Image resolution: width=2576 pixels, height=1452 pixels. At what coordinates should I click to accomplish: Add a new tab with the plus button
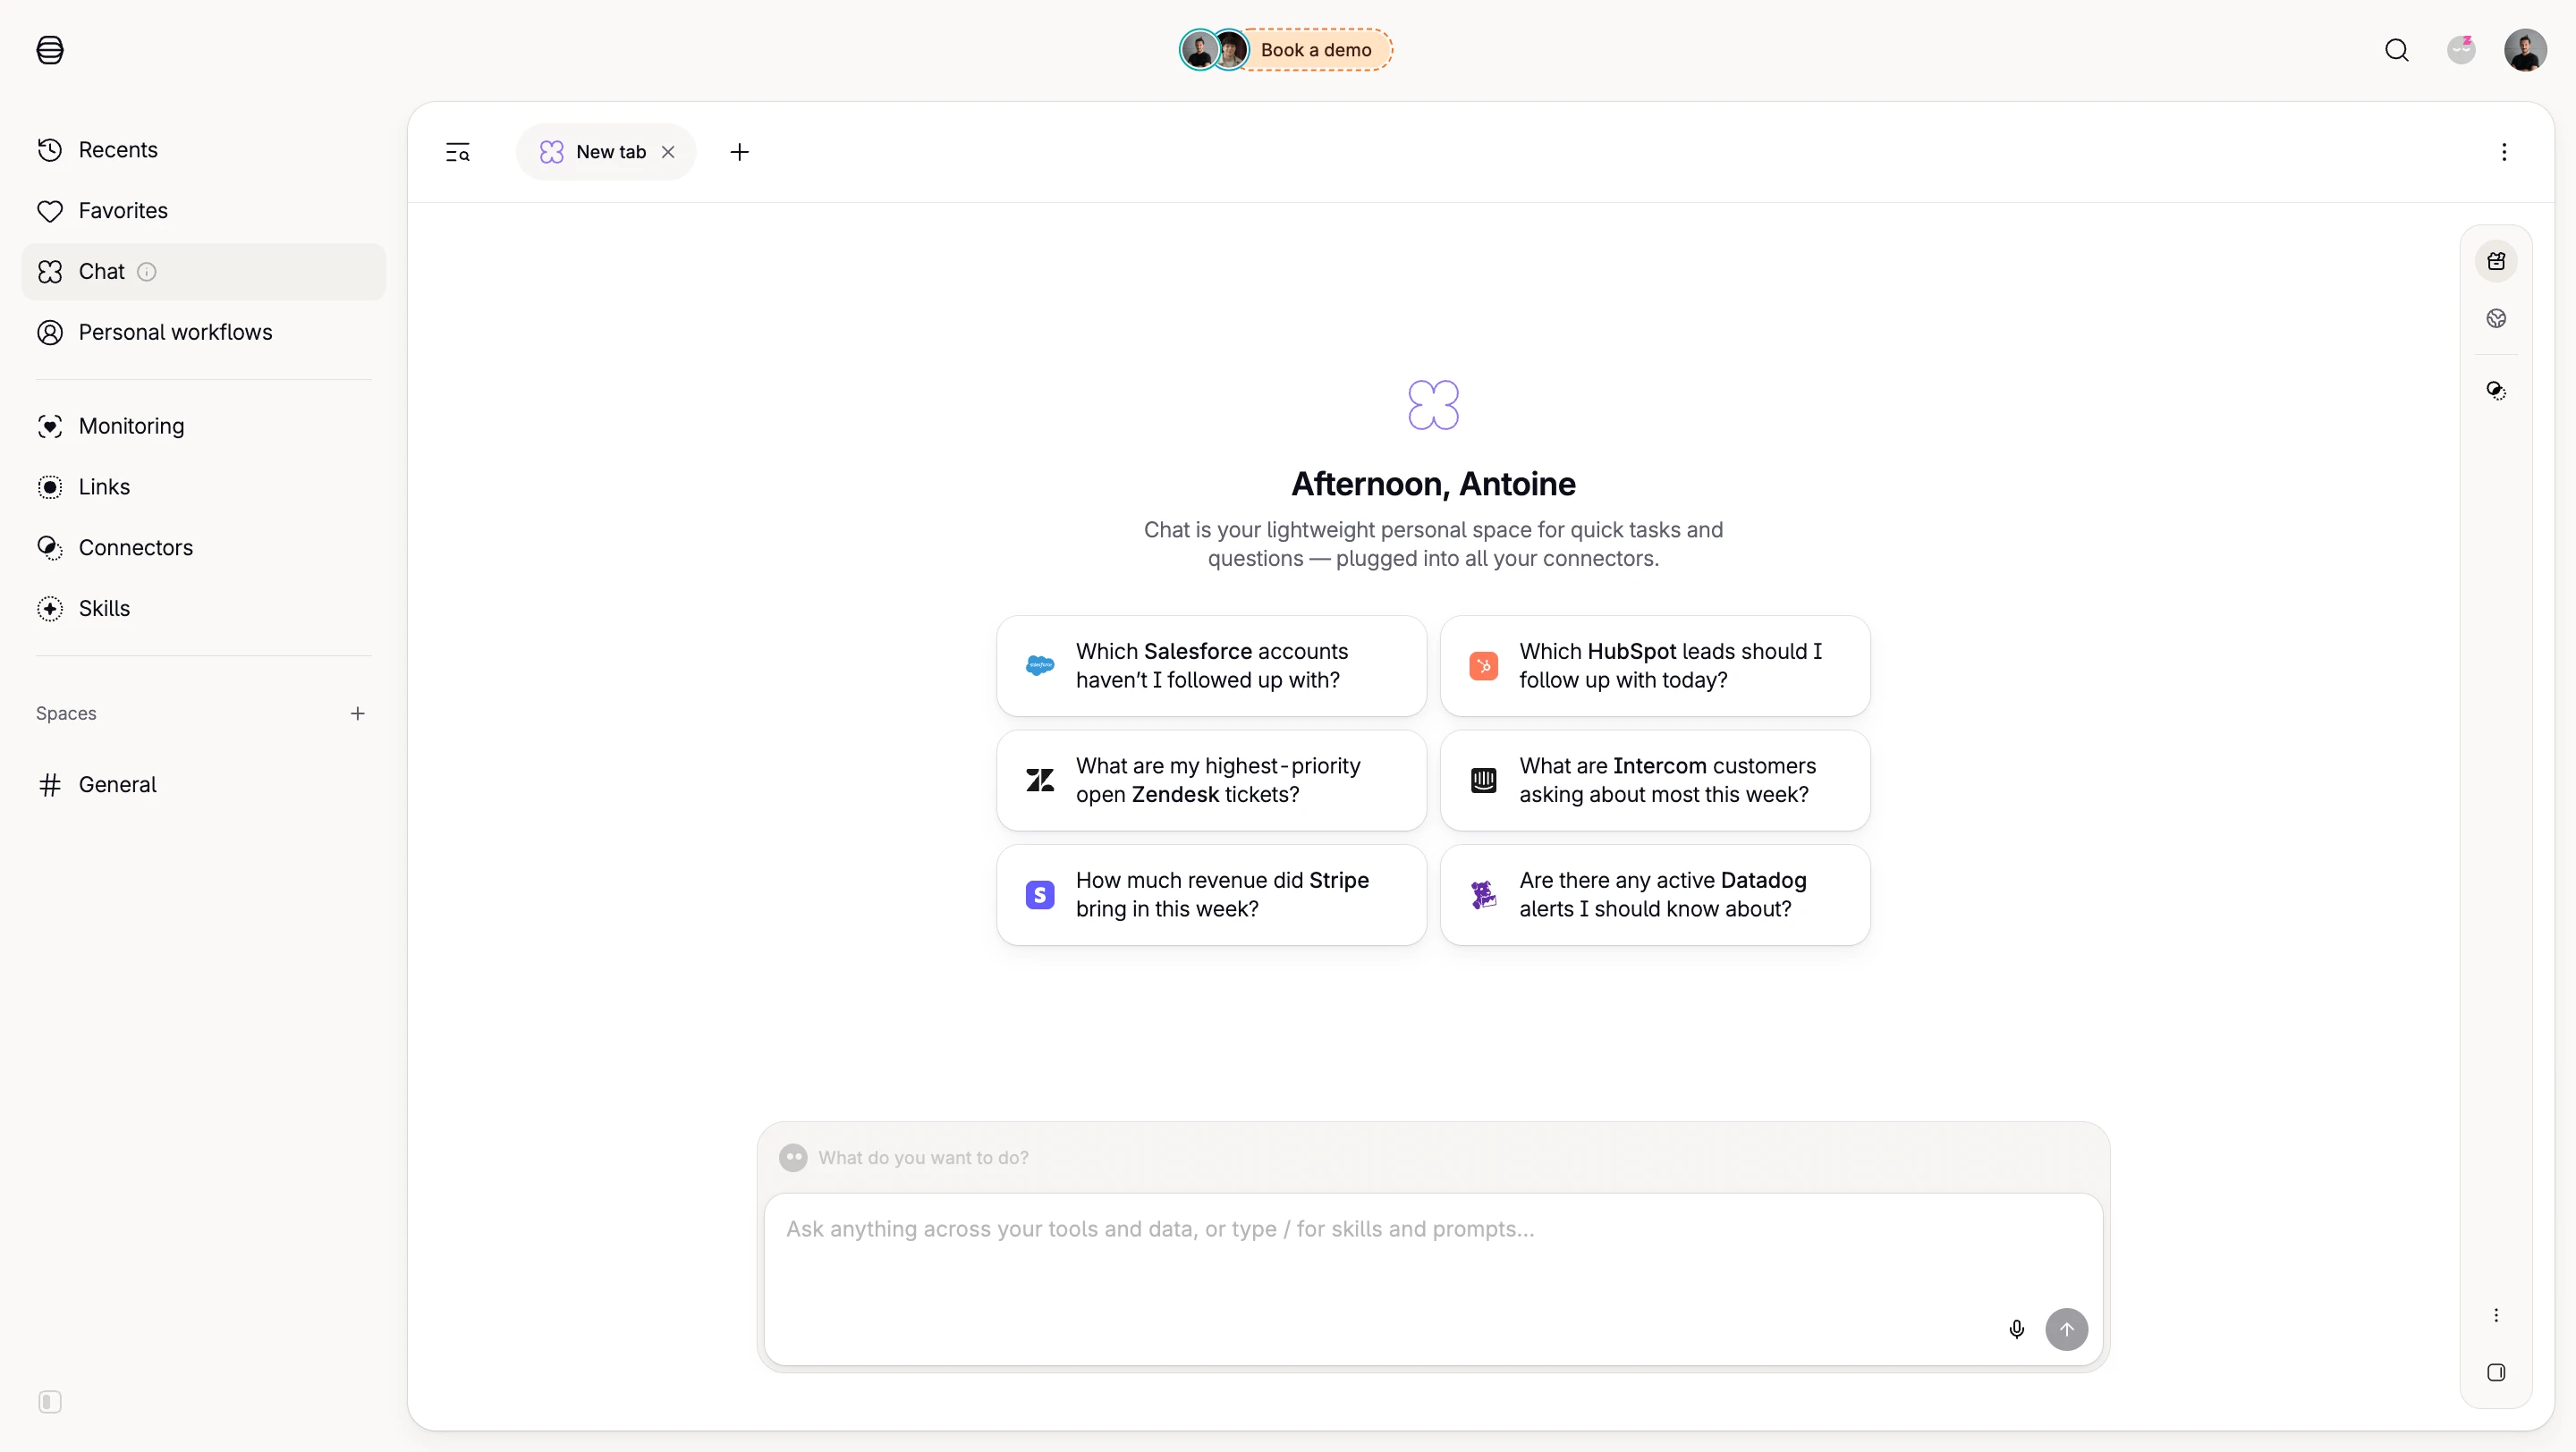point(740,152)
